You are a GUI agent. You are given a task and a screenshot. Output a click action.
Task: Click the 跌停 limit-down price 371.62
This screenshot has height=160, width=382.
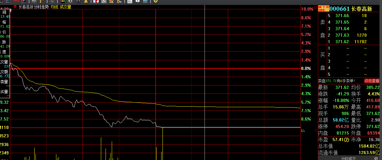pos(373,127)
